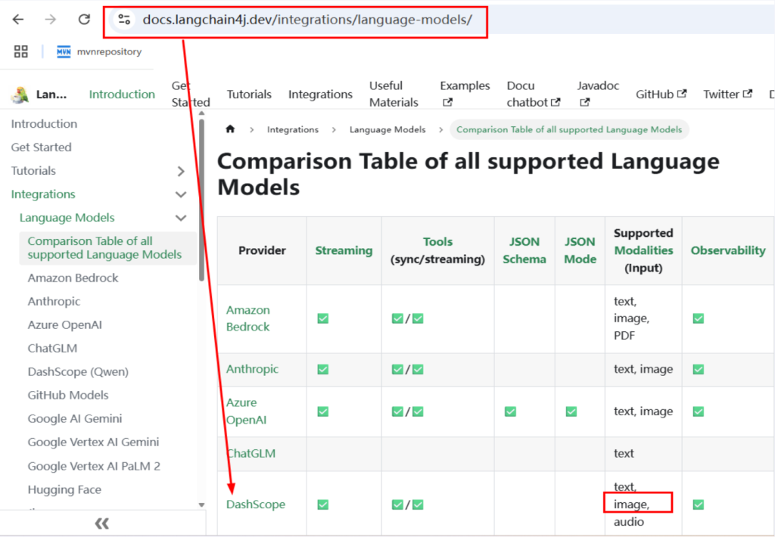This screenshot has width=775, height=537.
Task: Open the GitHub link in navbar
Action: [x=660, y=95]
